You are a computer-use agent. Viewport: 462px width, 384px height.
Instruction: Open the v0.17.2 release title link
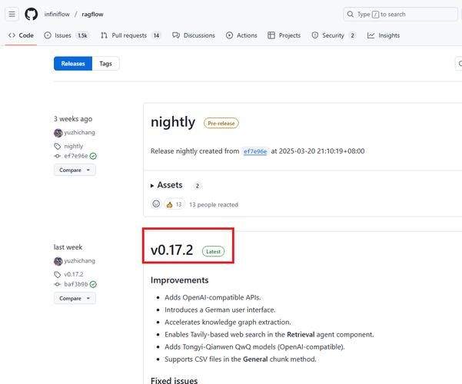click(171, 250)
